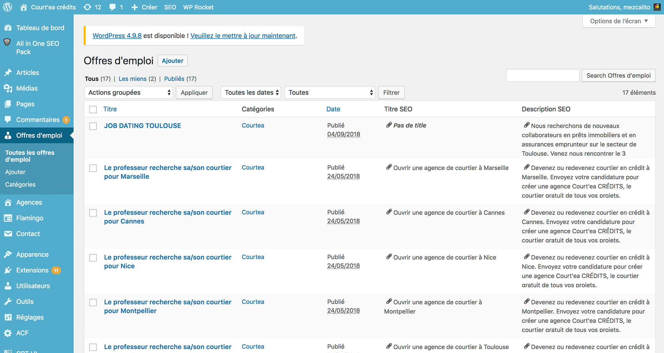Edit SEO title pencil for Marseille row

pos(389,167)
